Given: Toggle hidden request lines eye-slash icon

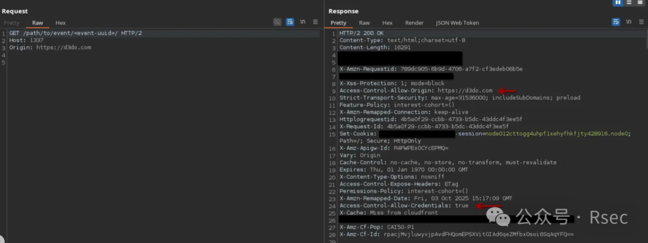Looking at the screenshot, I should click(x=277, y=22).
